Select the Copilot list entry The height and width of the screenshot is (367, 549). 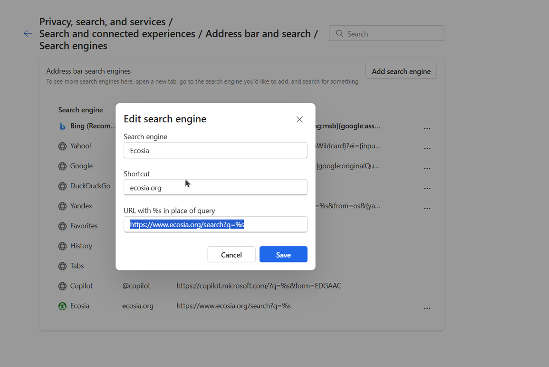[x=81, y=285]
